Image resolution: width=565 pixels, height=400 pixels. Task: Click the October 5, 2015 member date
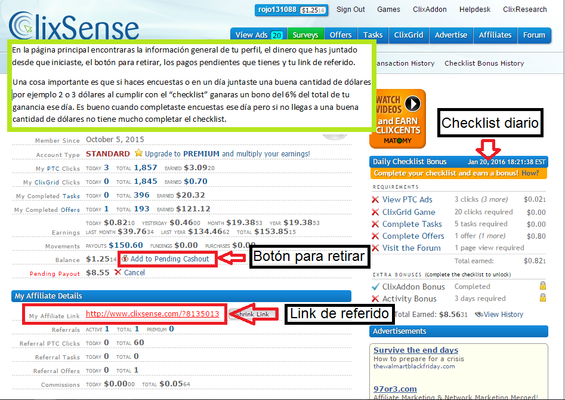[115, 140]
